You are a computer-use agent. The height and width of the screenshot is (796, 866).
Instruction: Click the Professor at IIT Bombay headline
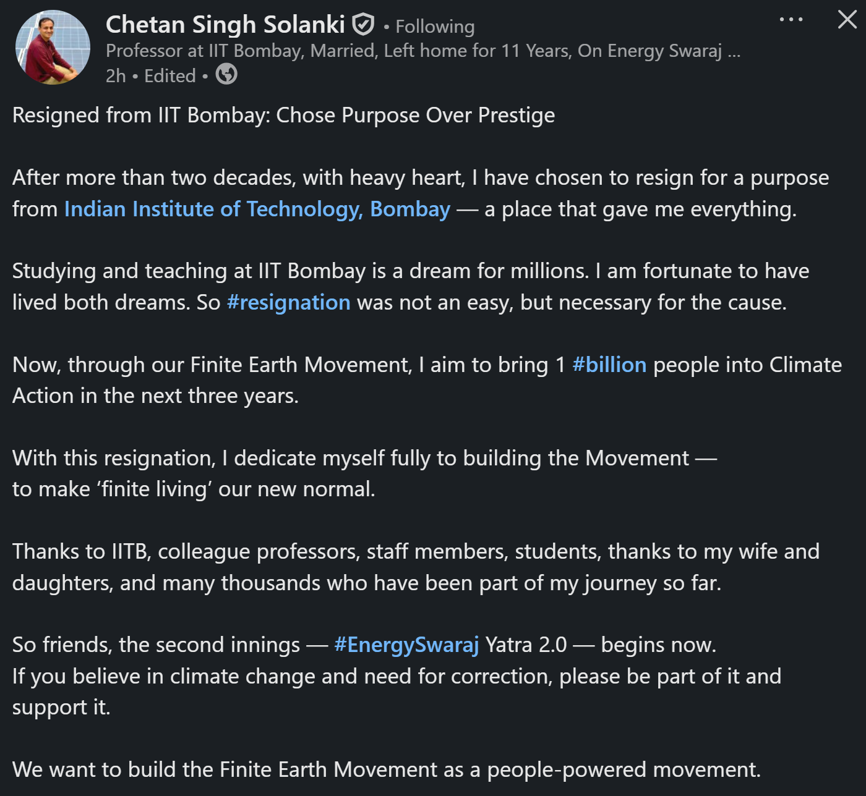click(x=422, y=51)
